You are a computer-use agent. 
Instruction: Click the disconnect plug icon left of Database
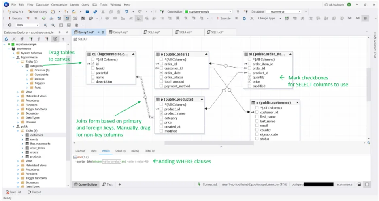point(246,12)
